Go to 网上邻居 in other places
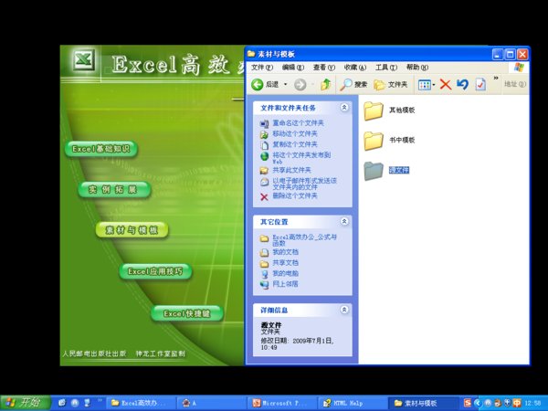 285,284
